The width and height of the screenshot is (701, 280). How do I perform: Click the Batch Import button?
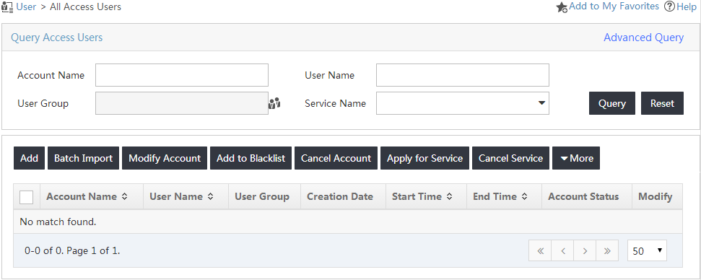tap(83, 158)
